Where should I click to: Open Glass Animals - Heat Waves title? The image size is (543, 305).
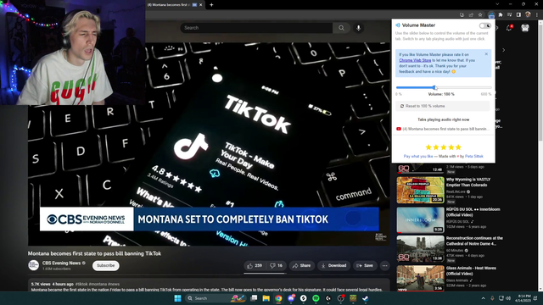pos(471,271)
